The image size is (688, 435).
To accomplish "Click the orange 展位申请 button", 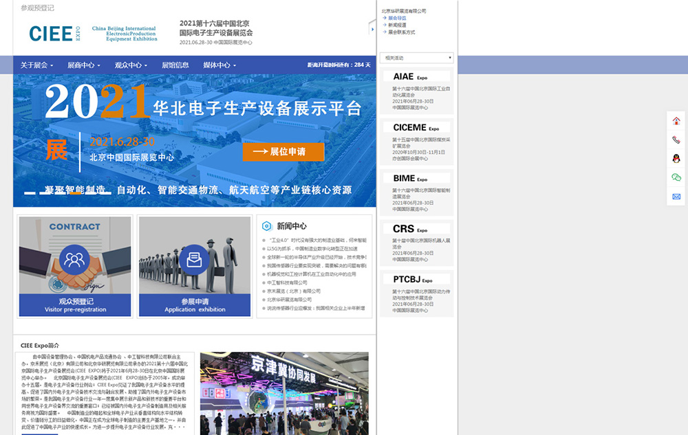I will [x=283, y=152].
